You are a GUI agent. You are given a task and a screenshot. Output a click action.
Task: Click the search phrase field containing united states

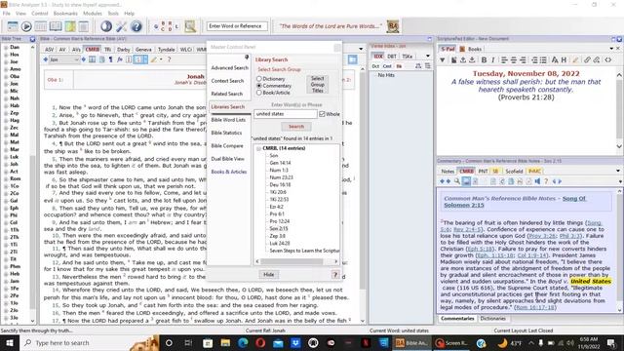coord(286,114)
